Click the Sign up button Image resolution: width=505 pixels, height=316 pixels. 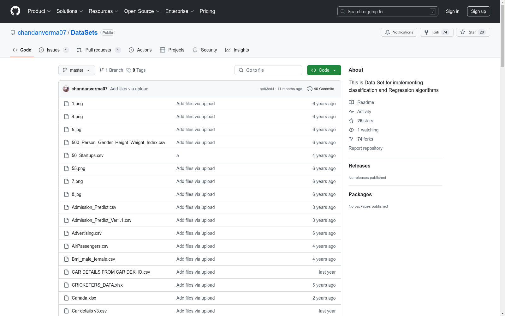[x=478, y=11]
